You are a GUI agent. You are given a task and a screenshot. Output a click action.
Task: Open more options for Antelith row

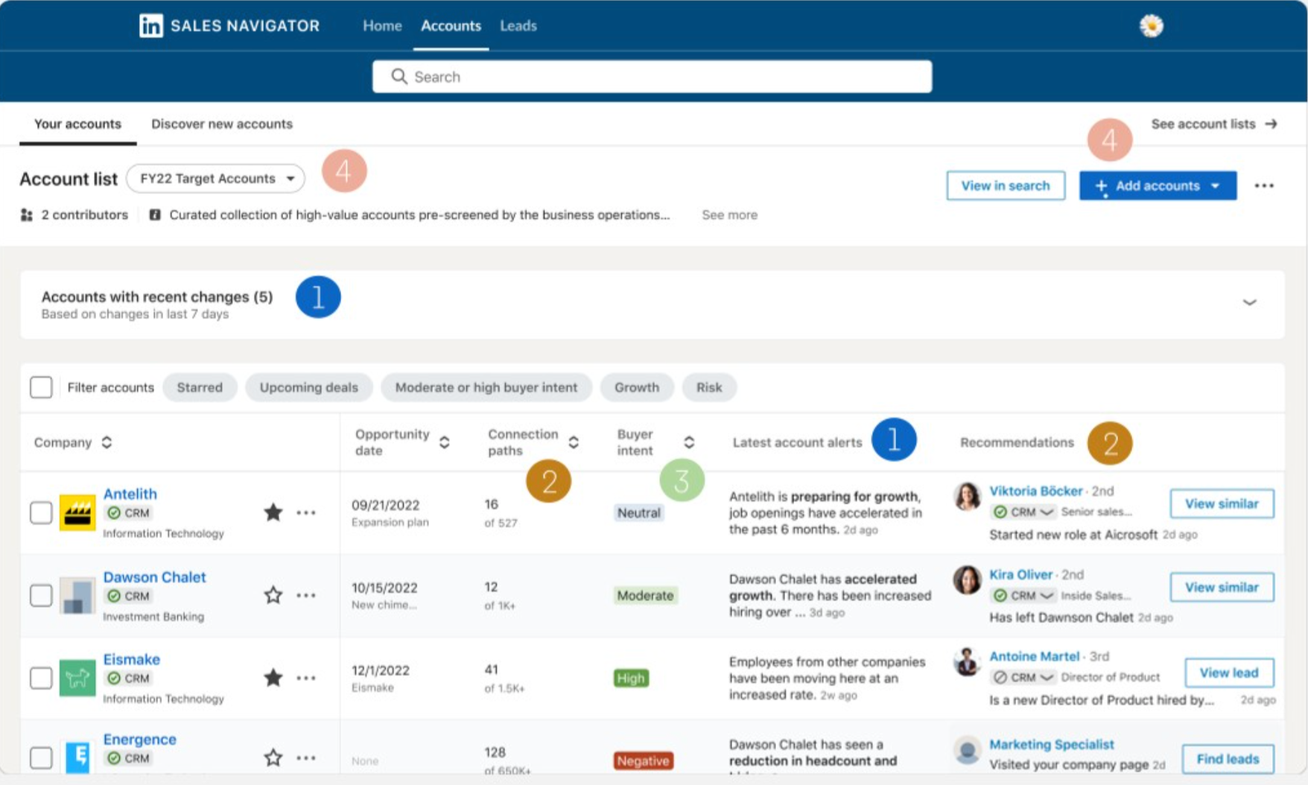pos(306,512)
